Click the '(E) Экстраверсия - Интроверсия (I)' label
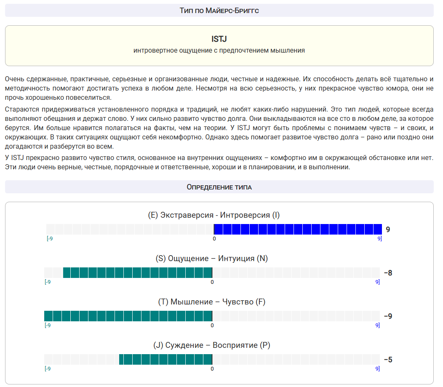This screenshot has height=387, width=443. [214, 215]
